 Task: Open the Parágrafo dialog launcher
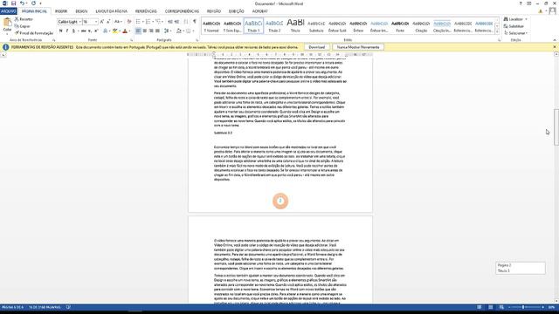(197, 40)
